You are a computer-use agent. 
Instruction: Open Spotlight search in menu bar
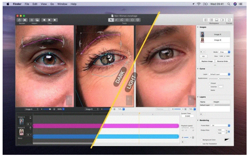(x=229, y=4)
